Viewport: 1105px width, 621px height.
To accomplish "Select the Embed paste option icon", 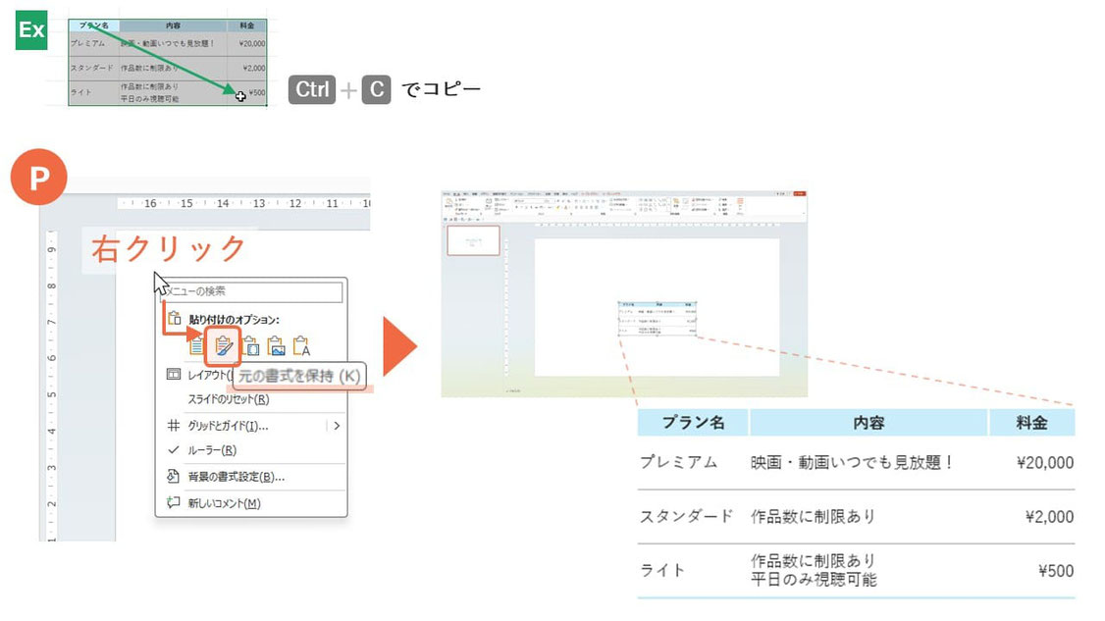I will pos(250,346).
